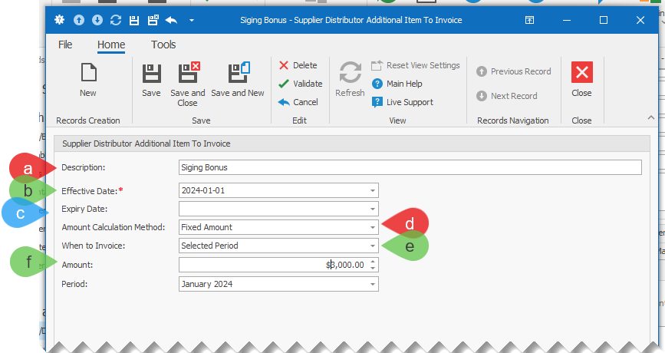
Task: Cancel the current edits
Action: [298, 102]
